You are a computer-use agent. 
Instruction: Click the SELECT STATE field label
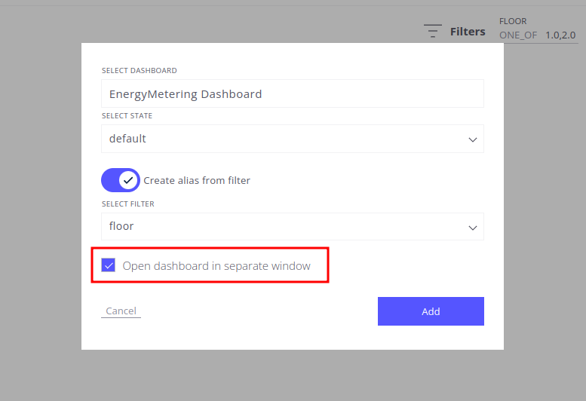[x=127, y=116]
